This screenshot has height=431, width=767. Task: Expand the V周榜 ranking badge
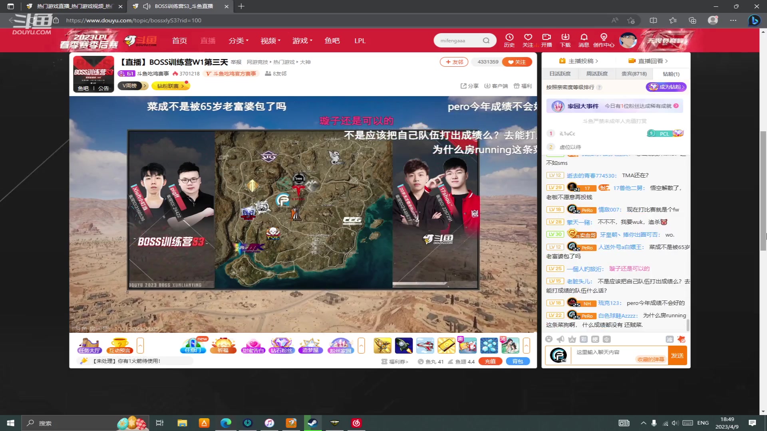133,86
